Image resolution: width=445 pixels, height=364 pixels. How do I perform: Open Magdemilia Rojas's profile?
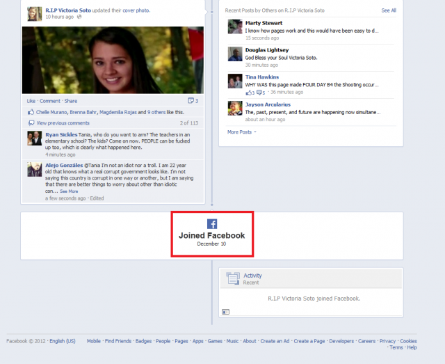click(x=118, y=112)
